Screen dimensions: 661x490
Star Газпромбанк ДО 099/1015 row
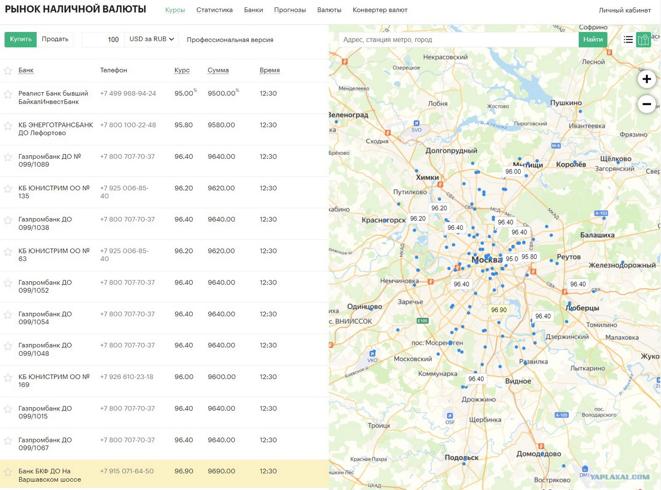coord(8,409)
